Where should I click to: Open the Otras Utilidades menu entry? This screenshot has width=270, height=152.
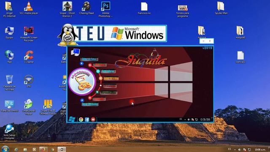[90, 104]
